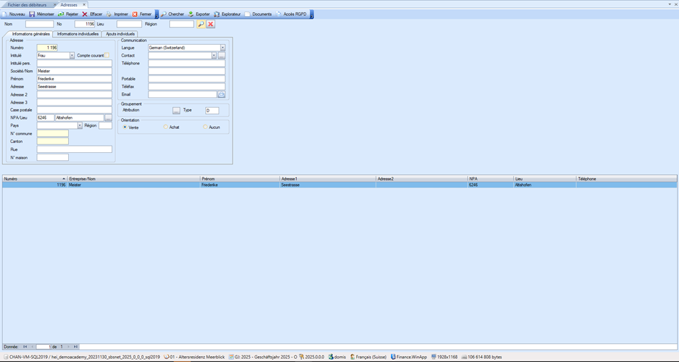The image size is (679, 362).
Task: Clear the filter with red X icon
Action: [x=211, y=24]
